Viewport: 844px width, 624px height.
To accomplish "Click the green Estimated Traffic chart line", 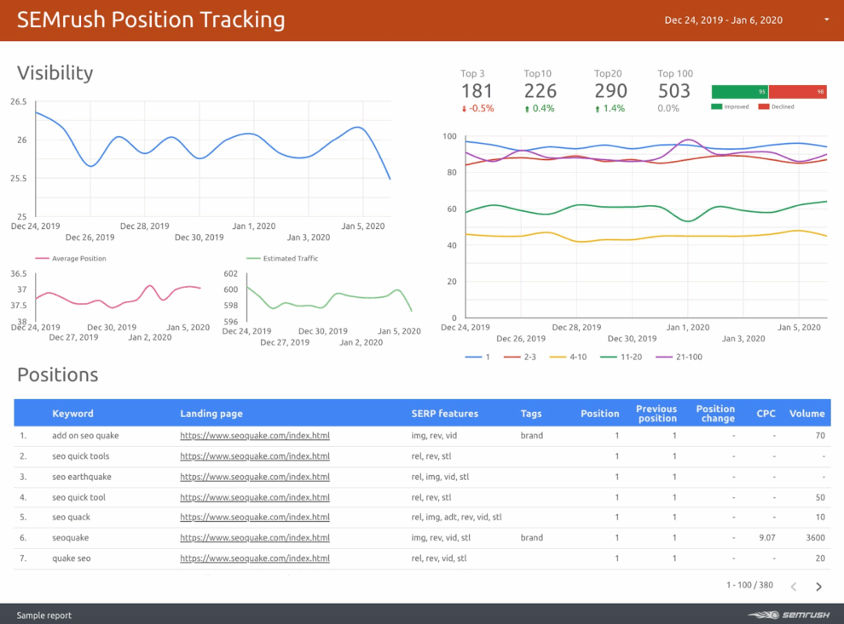I will click(x=329, y=300).
